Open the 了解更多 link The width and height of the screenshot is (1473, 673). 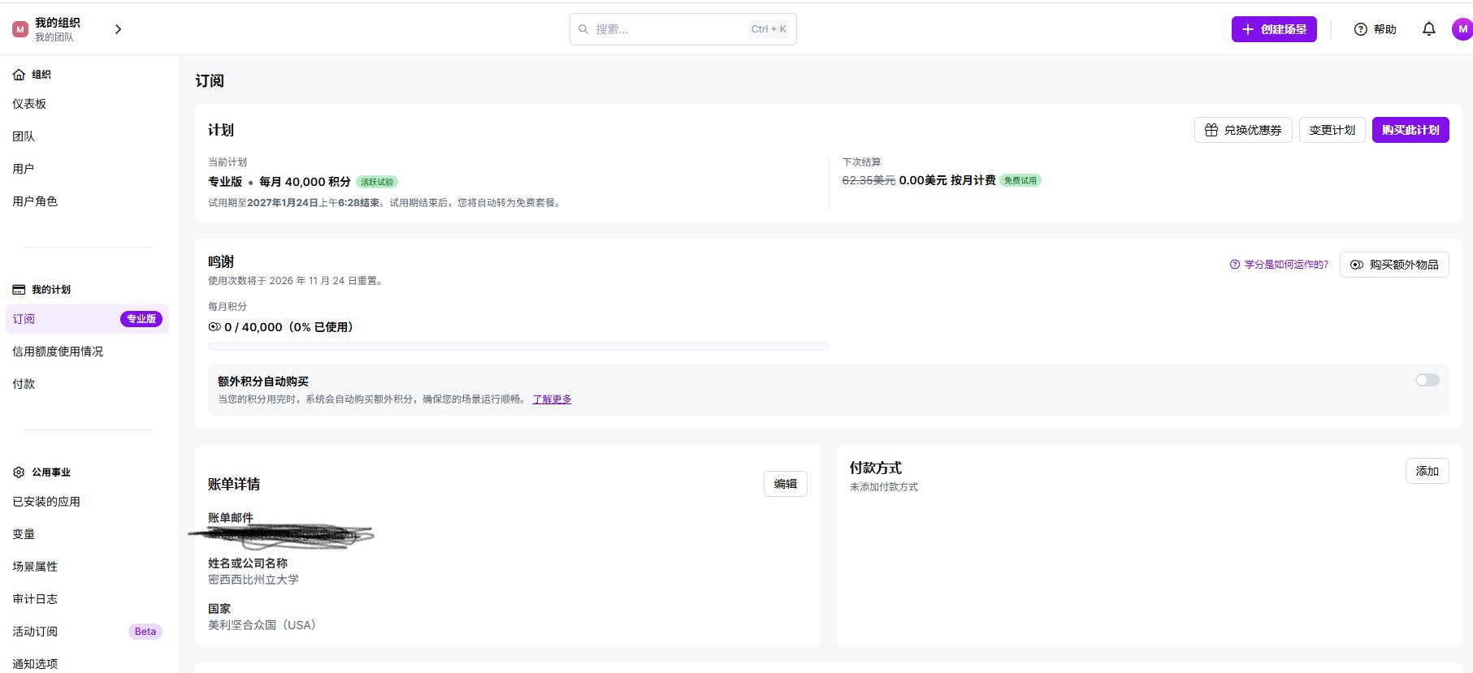pyautogui.click(x=552, y=399)
